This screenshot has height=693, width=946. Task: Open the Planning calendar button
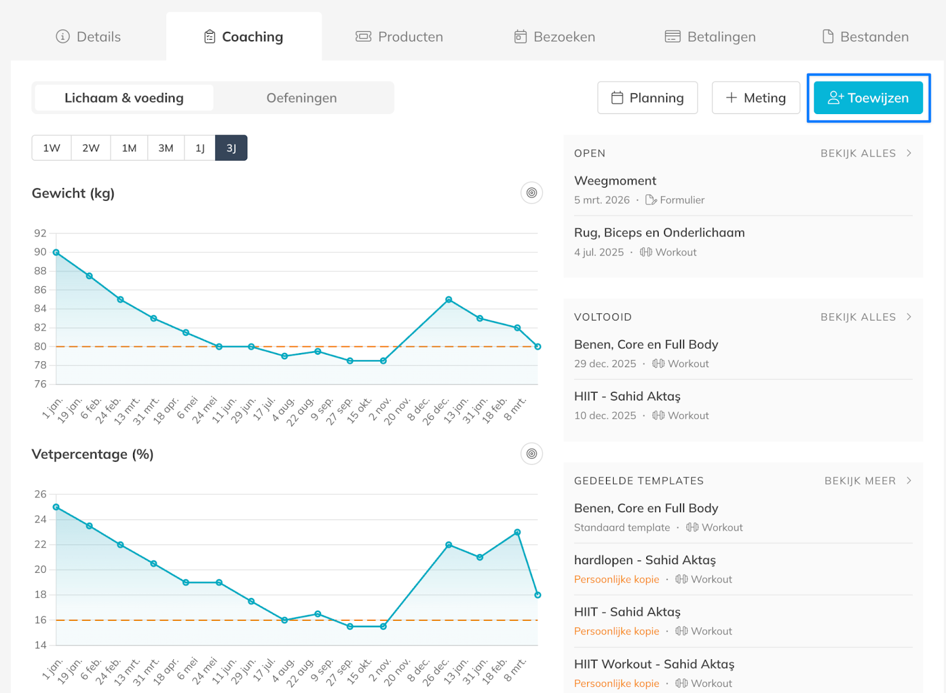point(647,98)
